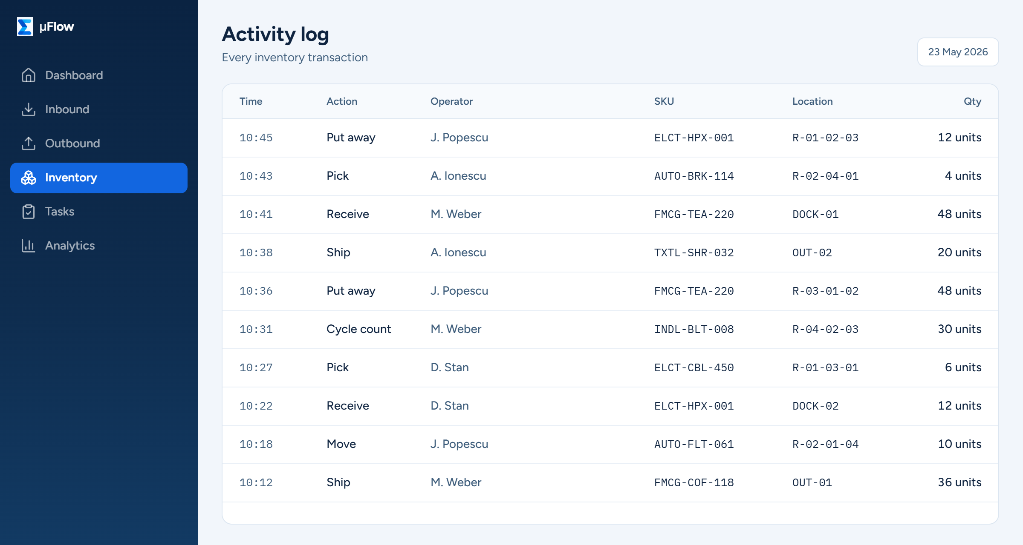Go to the Inbound section
The width and height of the screenshot is (1023, 545).
click(99, 109)
